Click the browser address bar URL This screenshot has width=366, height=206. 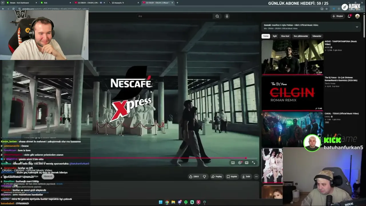point(56,9)
